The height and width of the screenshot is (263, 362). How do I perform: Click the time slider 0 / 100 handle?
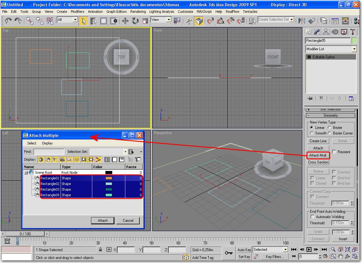coord(25,234)
